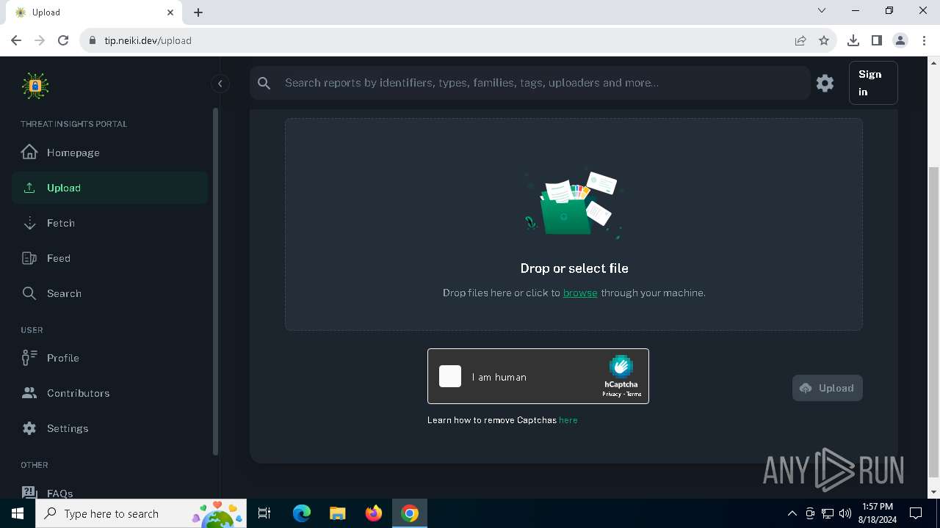The width and height of the screenshot is (940, 528).
Task: Open the Search page in sidebar
Action: pyautogui.click(x=110, y=293)
